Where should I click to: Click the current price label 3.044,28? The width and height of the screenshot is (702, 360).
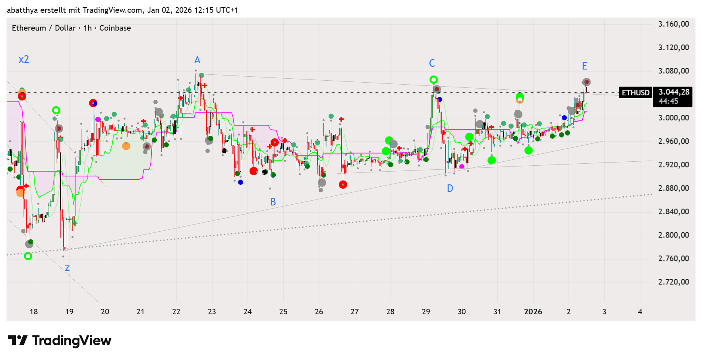click(x=674, y=92)
